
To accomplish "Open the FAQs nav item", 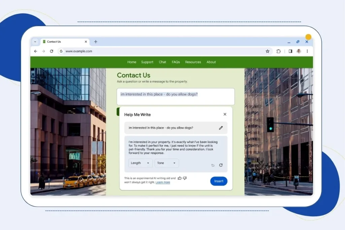I will coord(176,62).
